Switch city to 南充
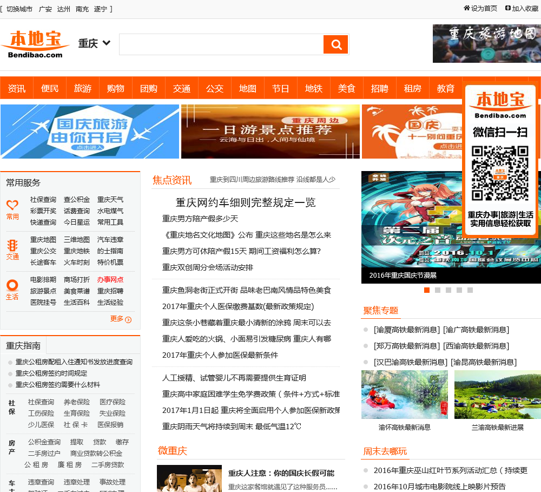The height and width of the screenshot is (492, 541). pyautogui.click(x=82, y=9)
